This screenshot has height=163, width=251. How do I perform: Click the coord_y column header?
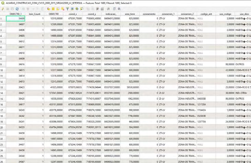[x=92, y=14]
